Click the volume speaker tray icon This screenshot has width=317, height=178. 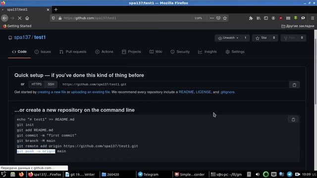point(258,175)
